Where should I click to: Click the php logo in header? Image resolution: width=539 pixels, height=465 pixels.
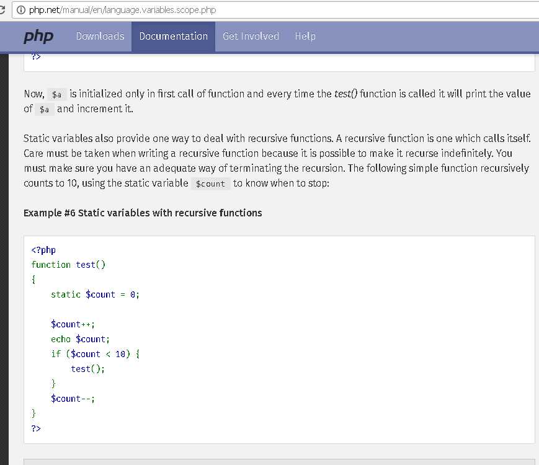coord(38,36)
